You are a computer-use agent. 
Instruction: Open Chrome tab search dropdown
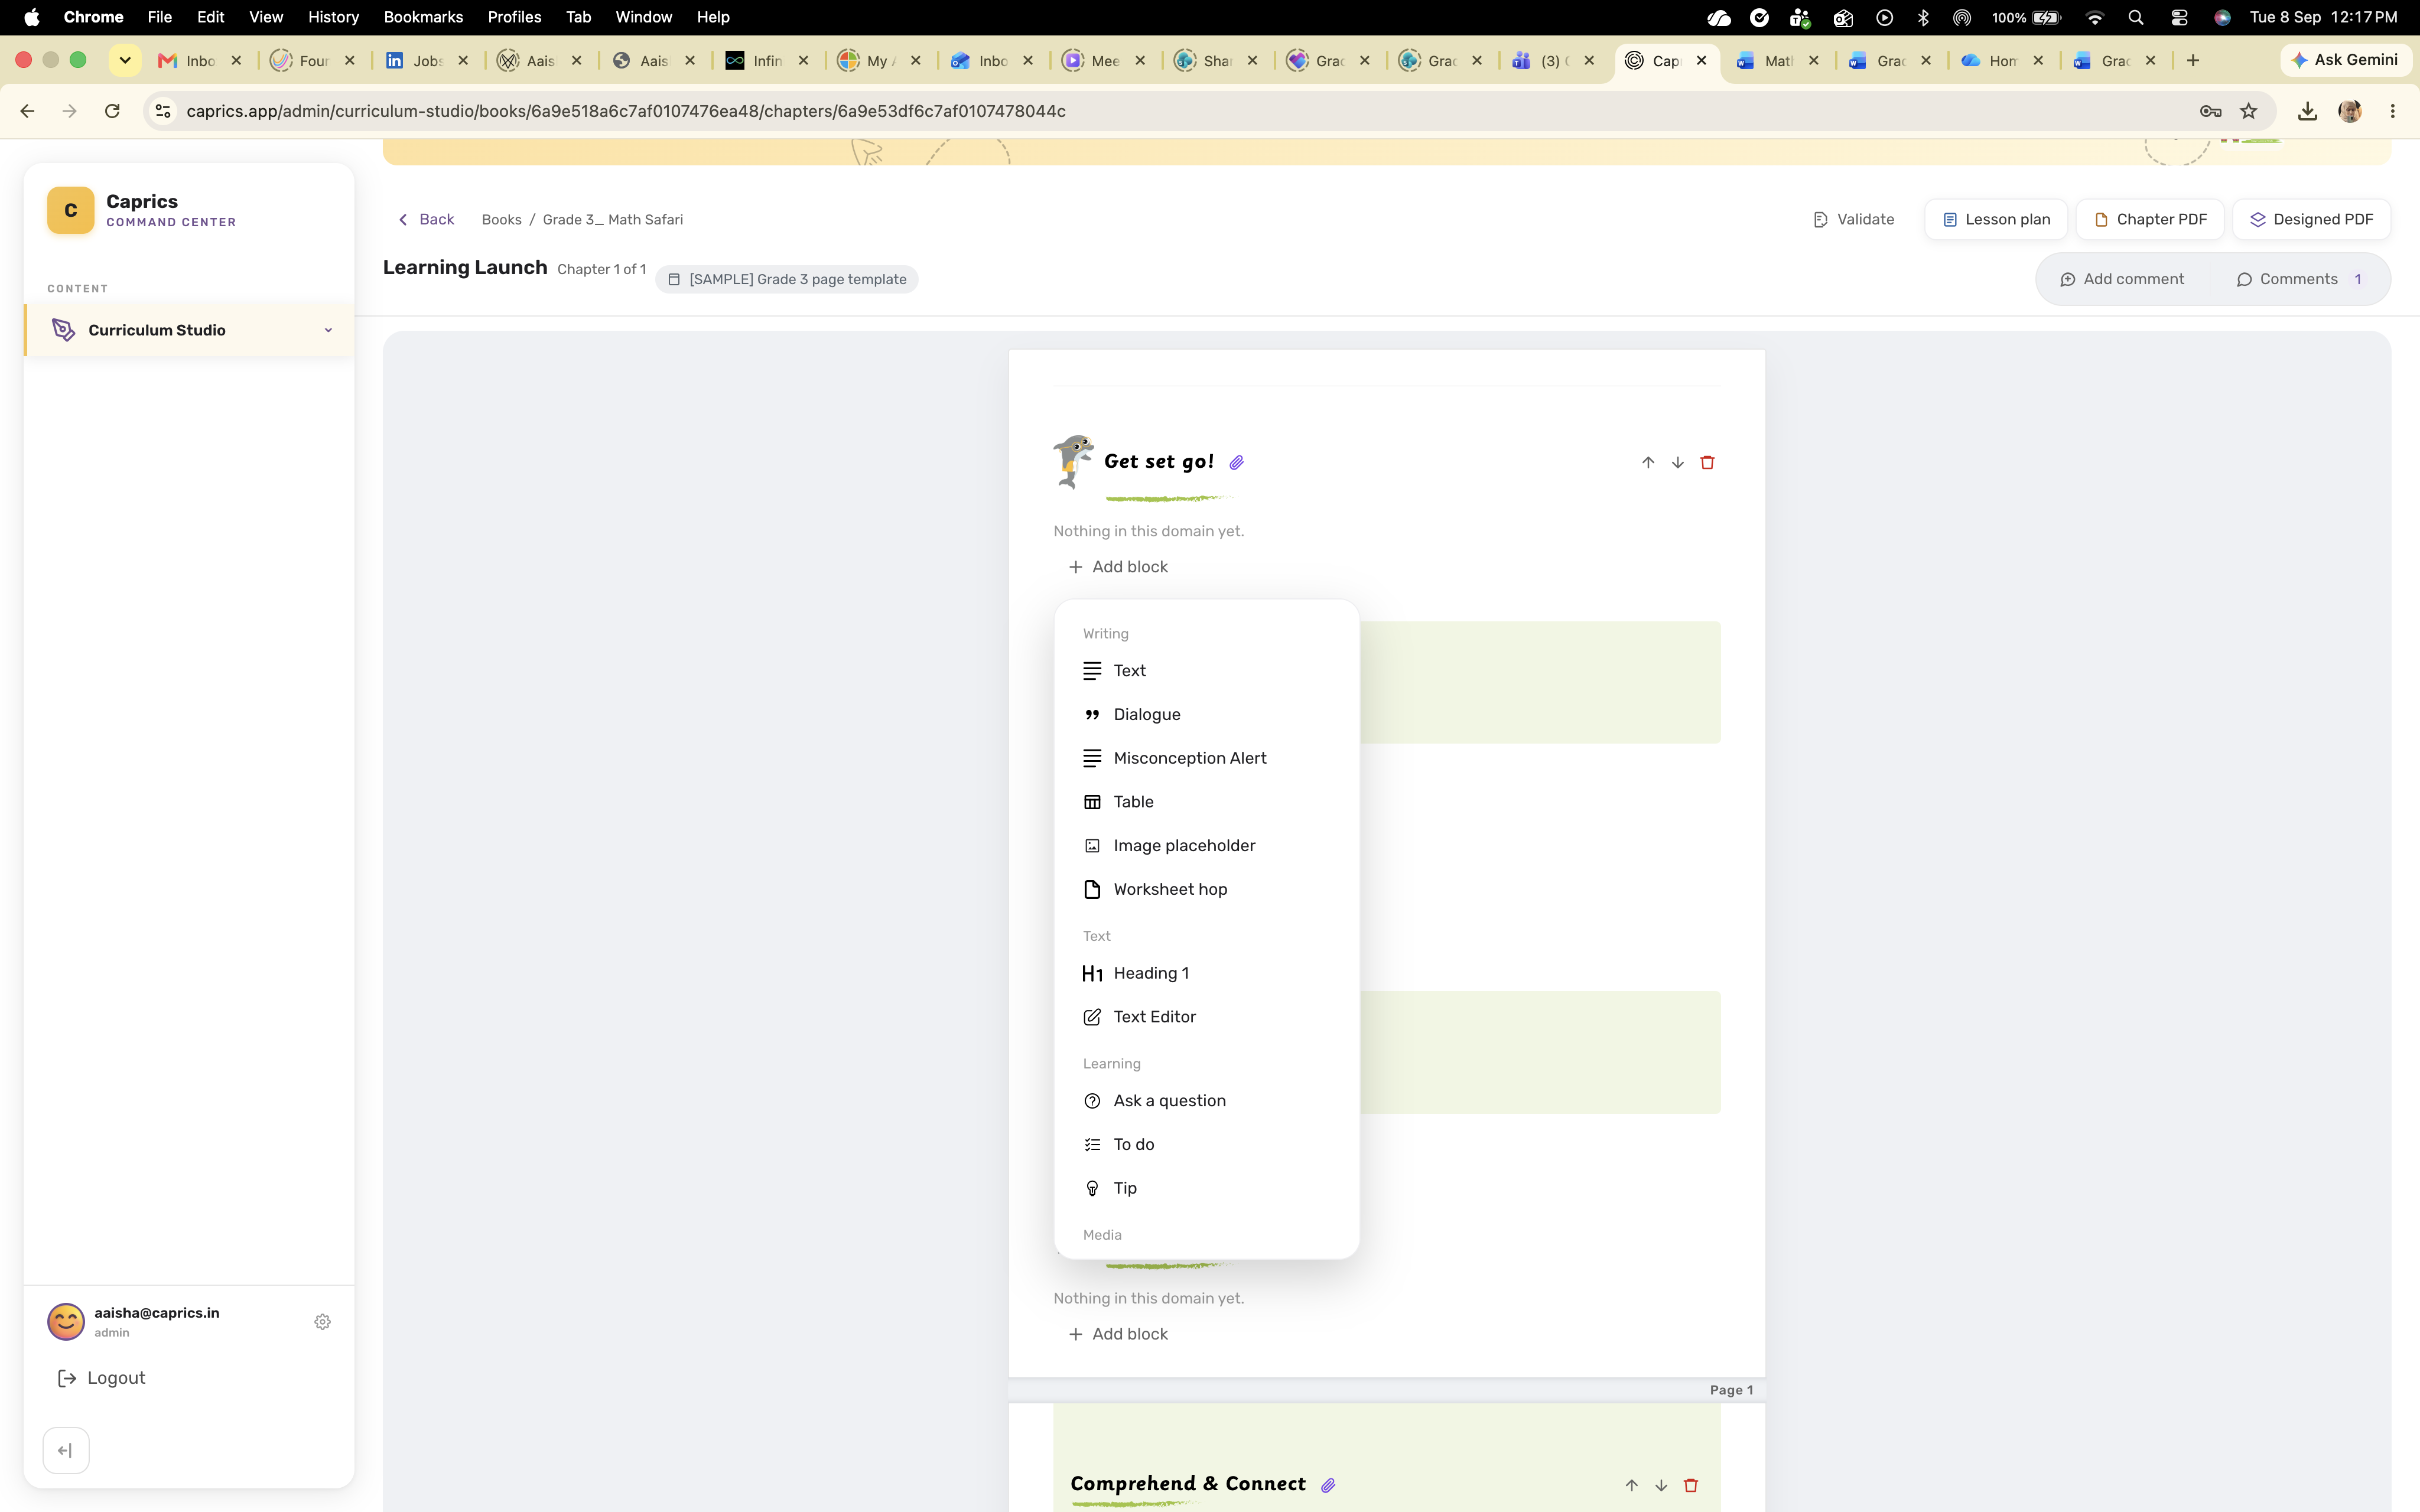point(125,60)
